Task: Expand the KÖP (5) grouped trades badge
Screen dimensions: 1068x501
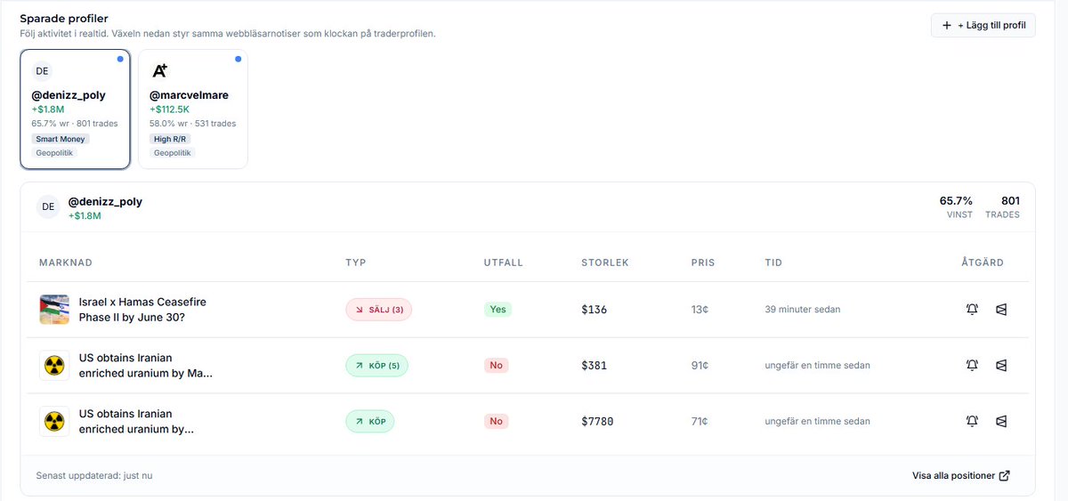Action: pos(376,366)
